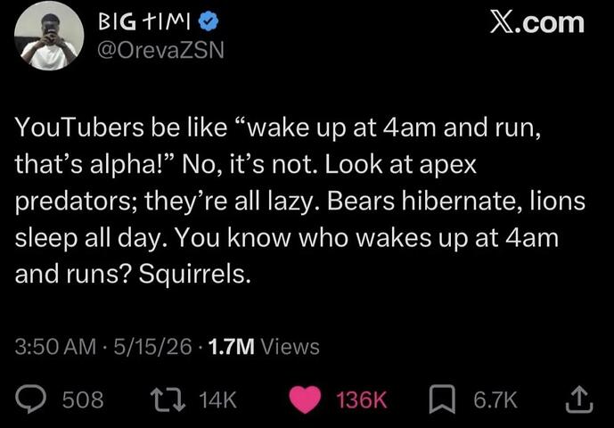614x428 pixels.
Task: Click the 1.7M Views label
Action: pyautogui.click(x=264, y=347)
